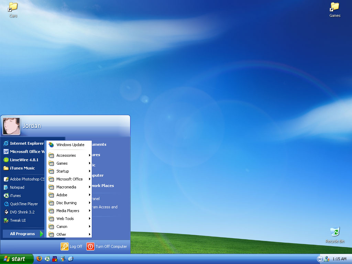Click Windows Update in All Programs
Image resolution: width=352 pixels, height=264 pixels.
[x=69, y=145]
